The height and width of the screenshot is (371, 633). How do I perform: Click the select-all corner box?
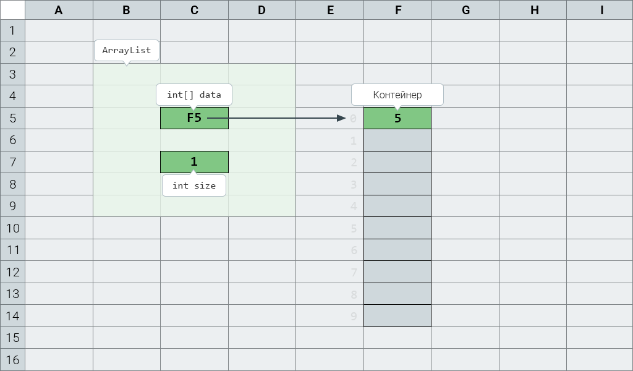pos(12,10)
